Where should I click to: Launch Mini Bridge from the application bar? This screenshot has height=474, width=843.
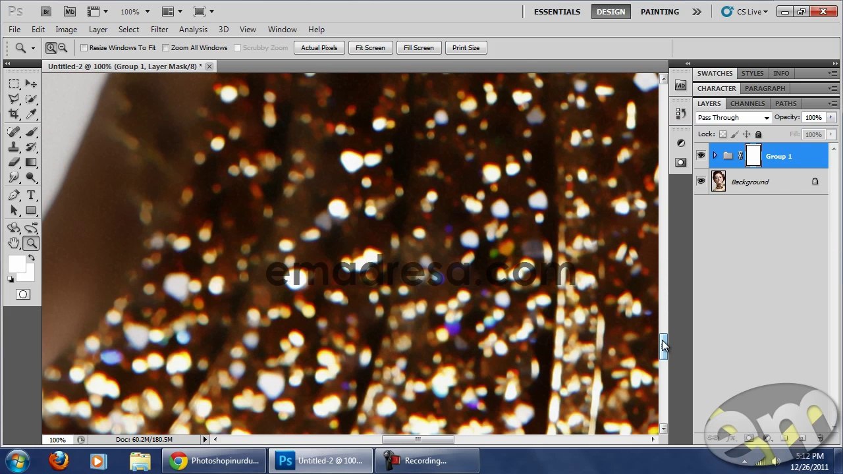click(x=69, y=11)
